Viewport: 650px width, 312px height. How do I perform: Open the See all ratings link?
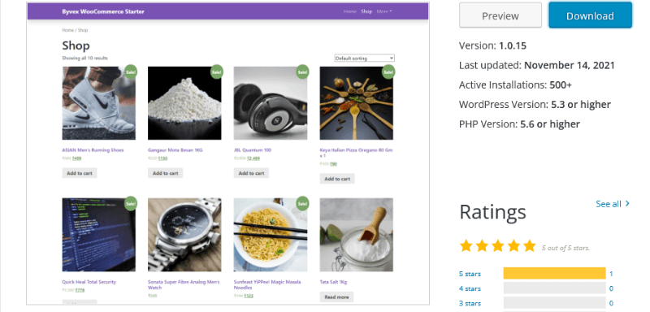pos(609,204)
